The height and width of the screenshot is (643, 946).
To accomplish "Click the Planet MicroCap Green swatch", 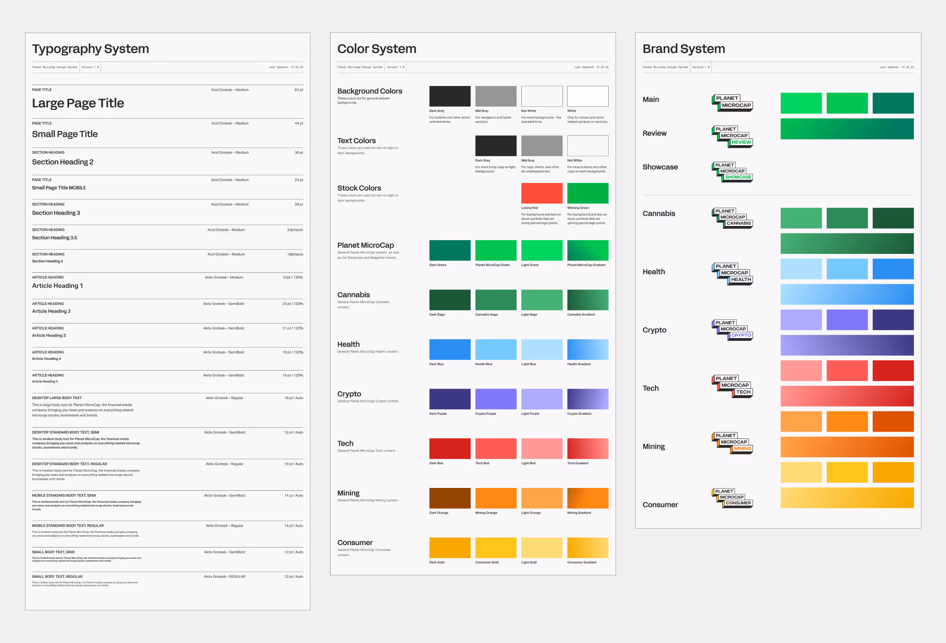I will tap(496, 250).
